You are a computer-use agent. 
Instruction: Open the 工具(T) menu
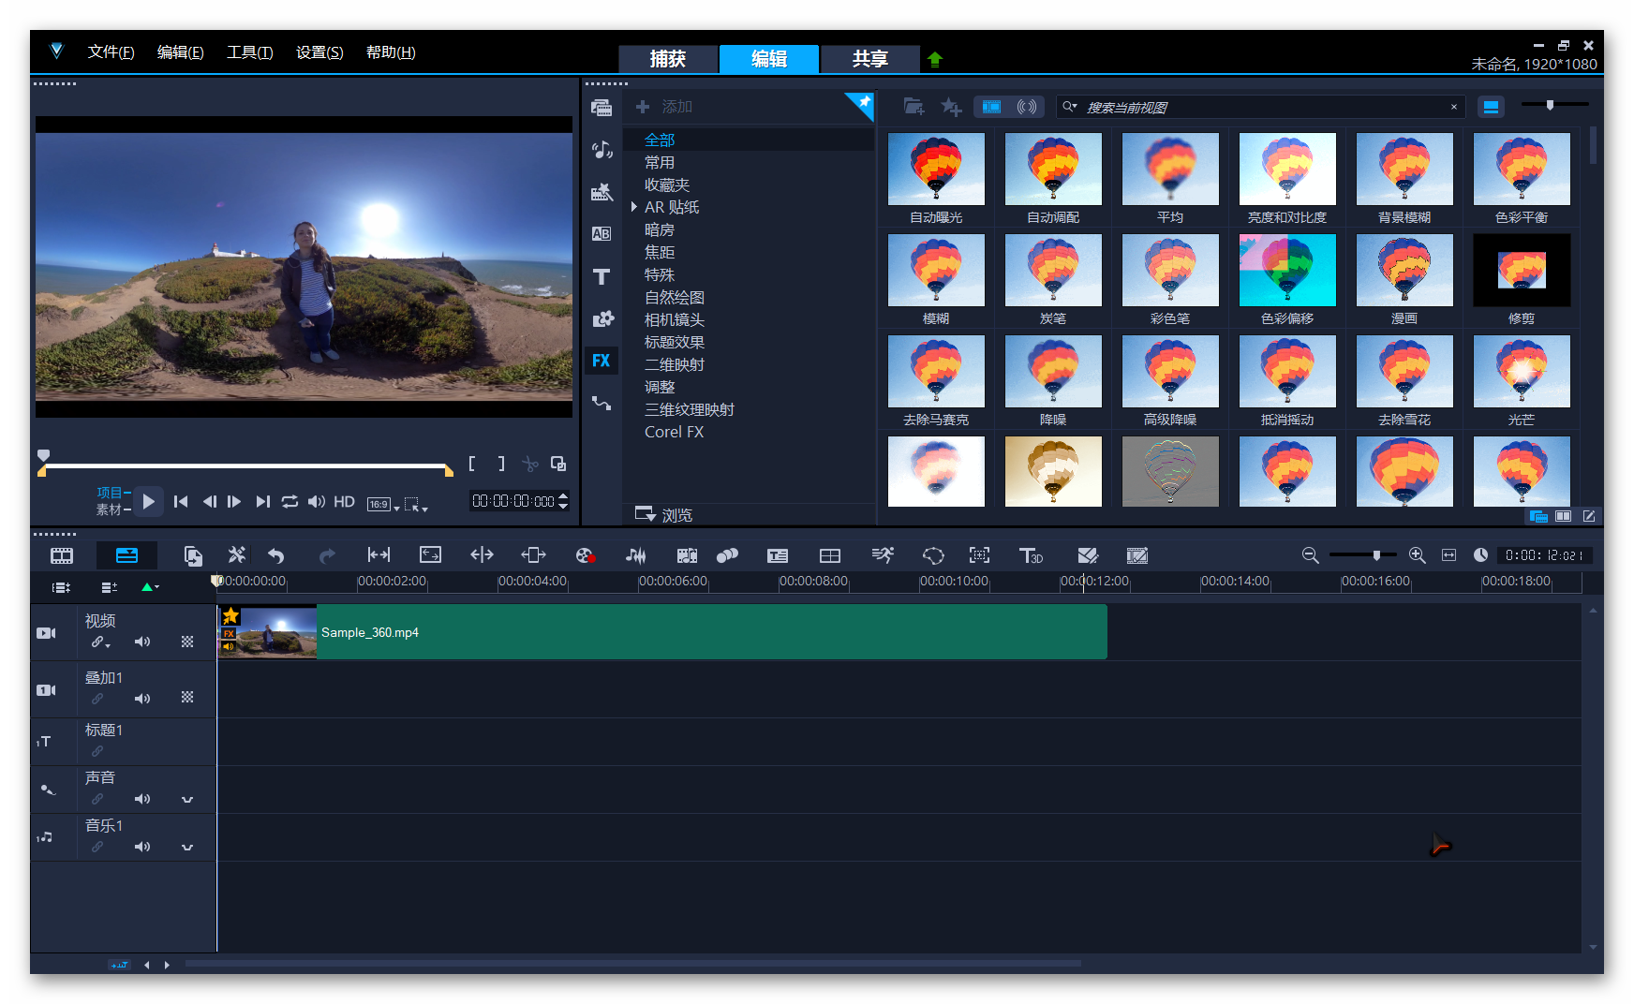click(249, 52)
